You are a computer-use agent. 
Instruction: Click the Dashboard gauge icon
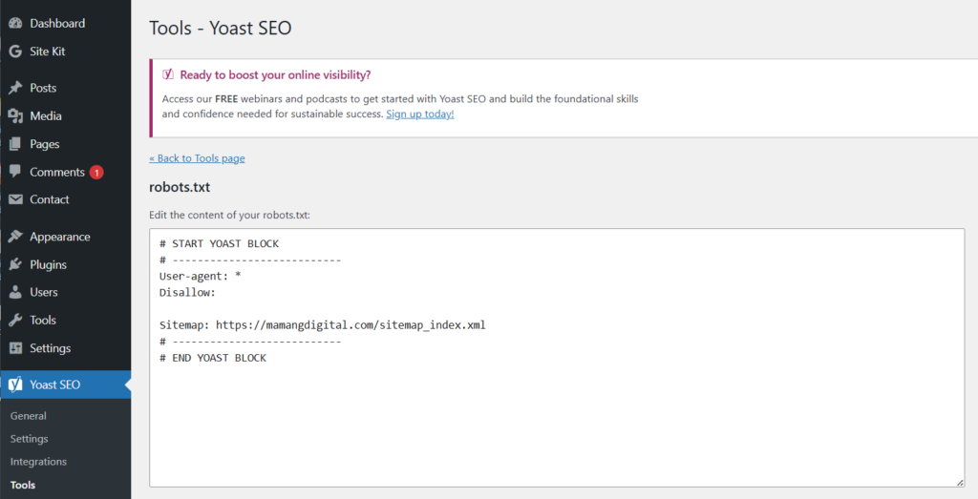click(15, 24)
